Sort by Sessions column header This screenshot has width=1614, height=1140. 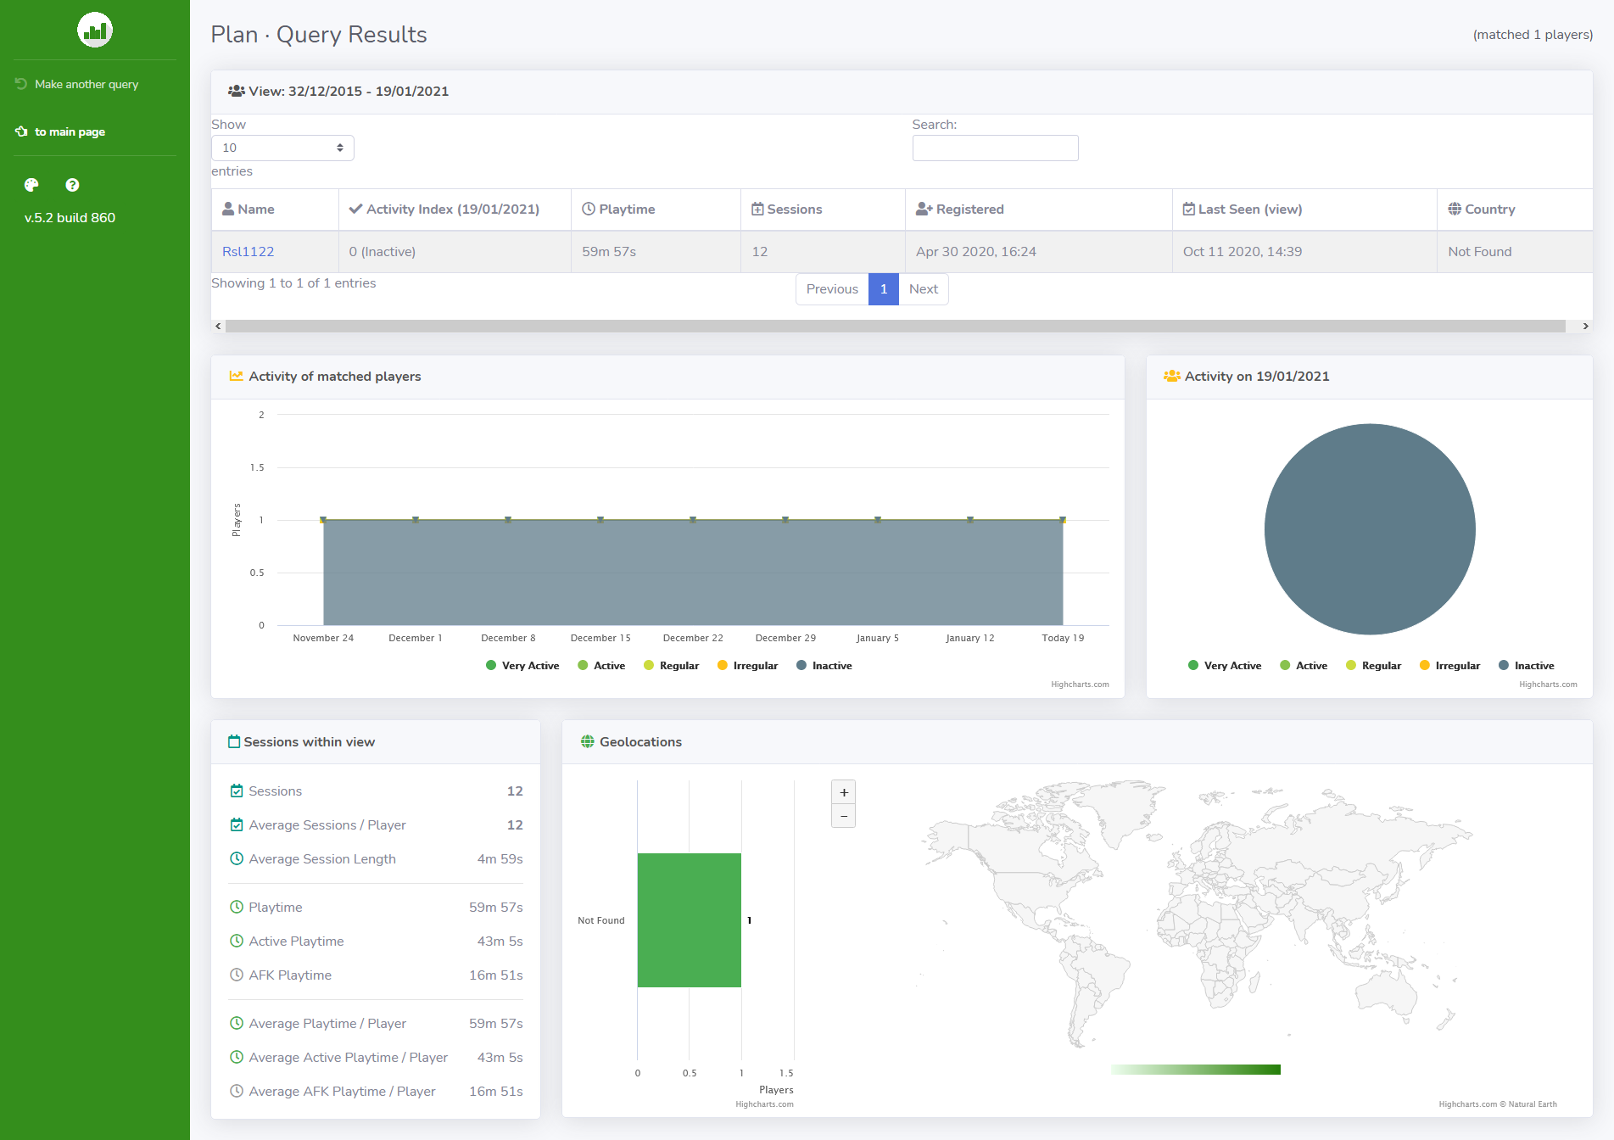coord(823,210)
